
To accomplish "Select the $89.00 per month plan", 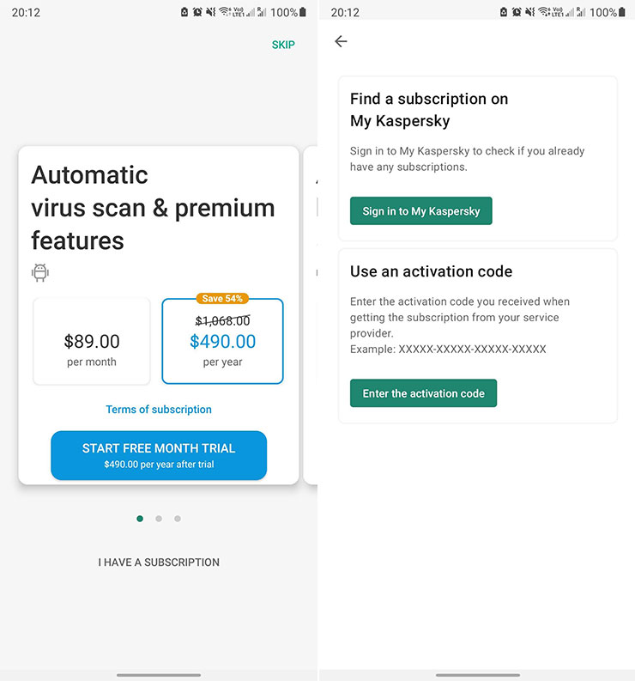I will [x=92, y=342].
